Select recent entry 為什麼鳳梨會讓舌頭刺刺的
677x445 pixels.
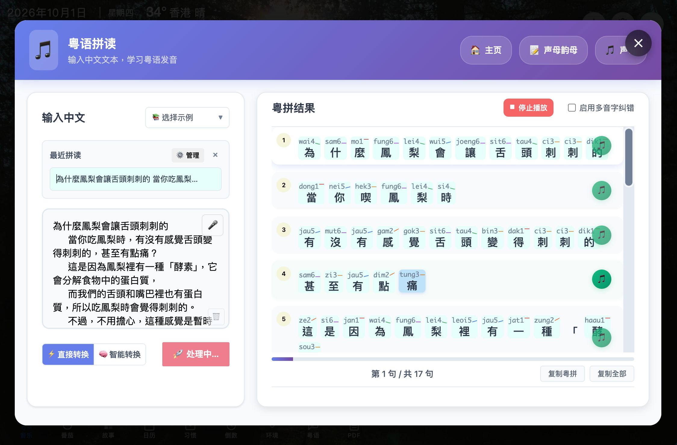(x=136, y=179)
